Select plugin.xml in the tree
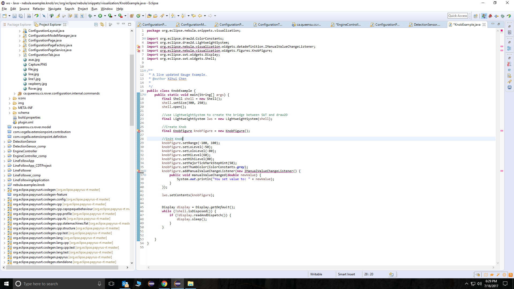The width and height of the screenshot is (514, 289). (x=25, y=122)
